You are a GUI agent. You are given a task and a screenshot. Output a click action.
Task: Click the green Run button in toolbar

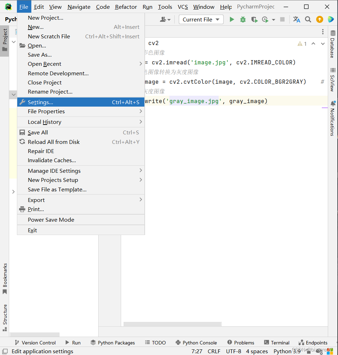(x=232, y=19)
